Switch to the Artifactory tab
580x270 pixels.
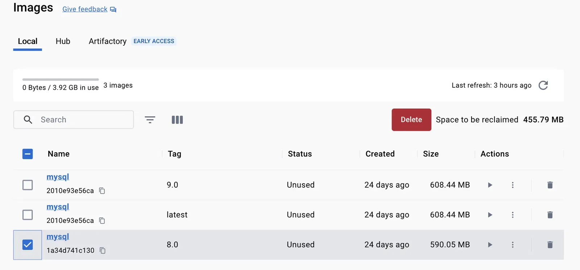pos(108,41)
